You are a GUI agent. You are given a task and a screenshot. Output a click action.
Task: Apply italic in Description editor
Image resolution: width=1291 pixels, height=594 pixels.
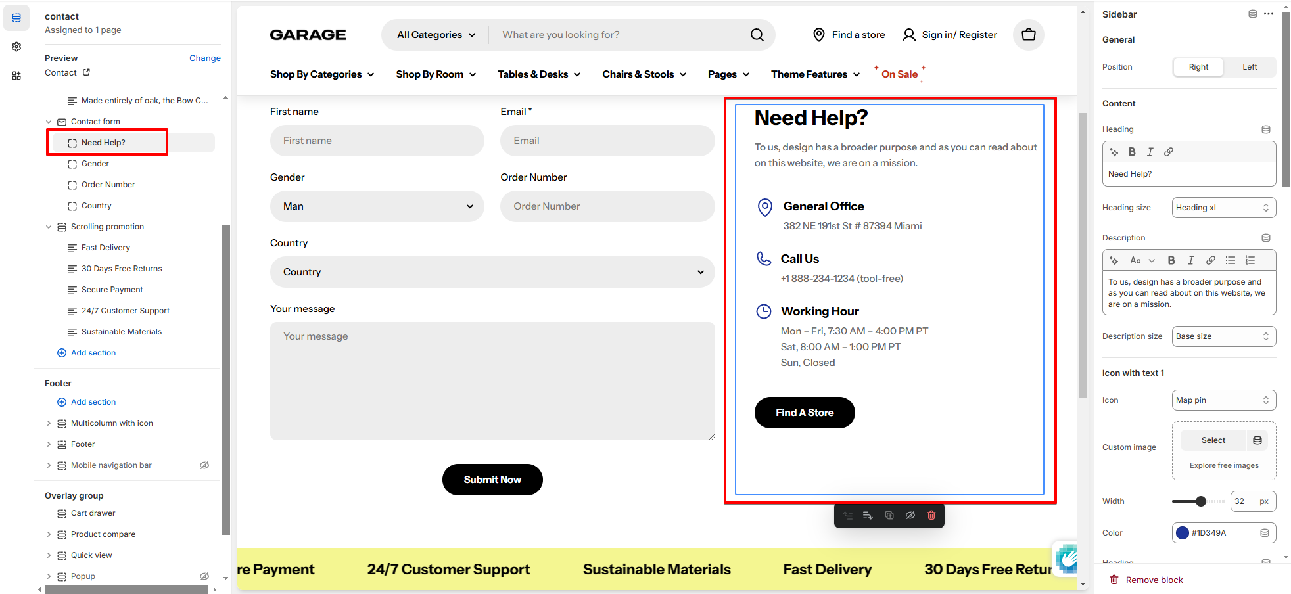pos(1190,260)
